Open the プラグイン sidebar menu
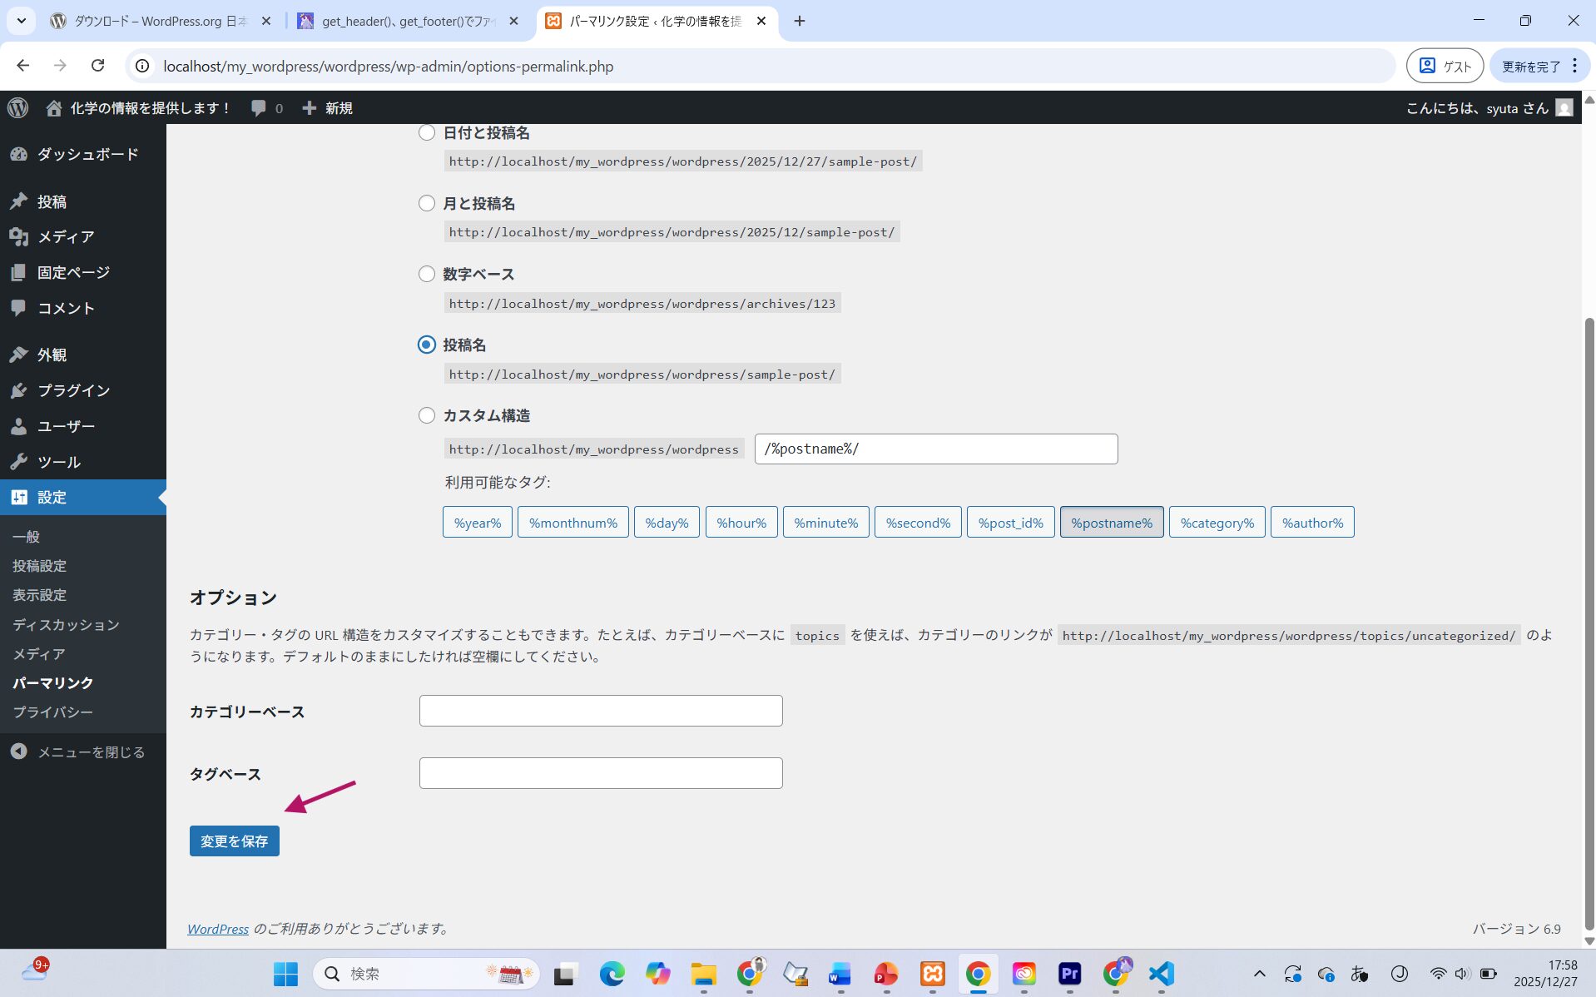This screenshot has height=997, width=1596. [x=73, y=390]
